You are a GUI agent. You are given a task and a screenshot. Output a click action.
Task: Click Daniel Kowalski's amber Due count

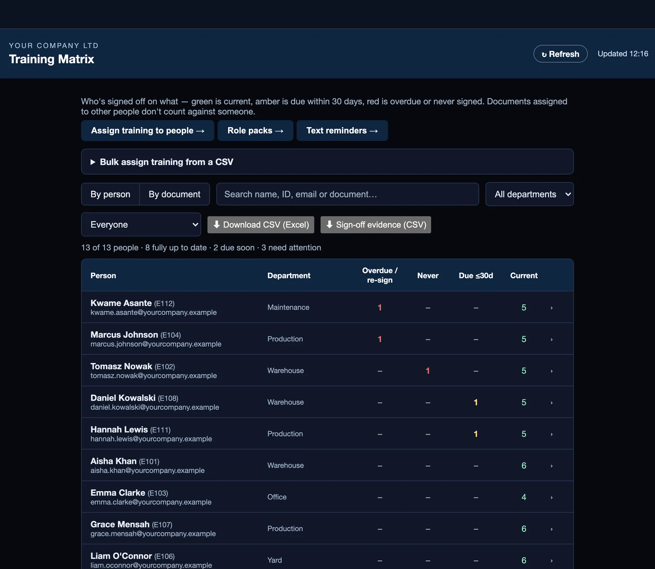[476, 402]
